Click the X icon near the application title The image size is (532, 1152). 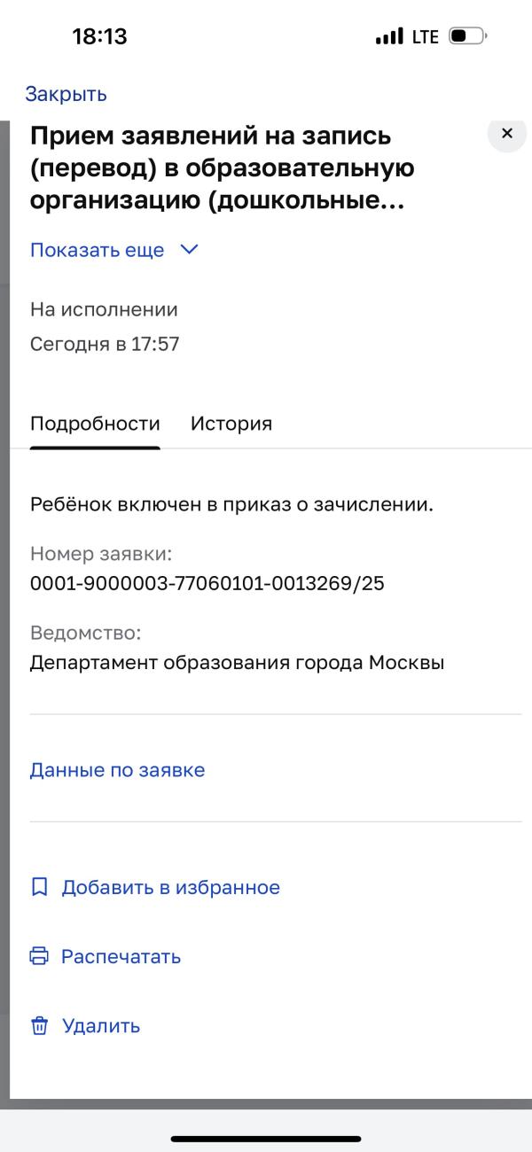pos(505,133)
